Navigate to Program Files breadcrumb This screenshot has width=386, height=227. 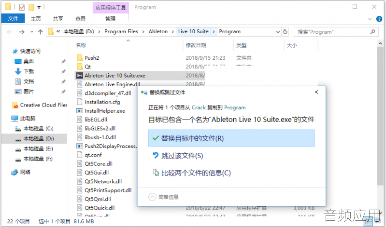[121, 31]
